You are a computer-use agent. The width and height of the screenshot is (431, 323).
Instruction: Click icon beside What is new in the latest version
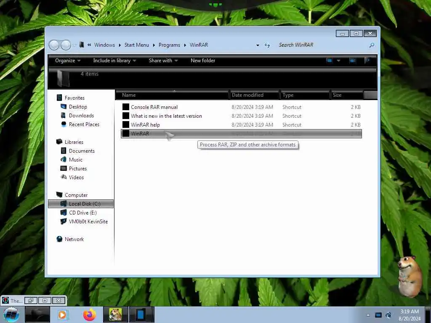125,116
